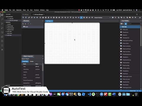Select the pointer tool in Tool Palette
Image resolution: width=142 pixels, height=106 pixels.
tap(126, 24)
